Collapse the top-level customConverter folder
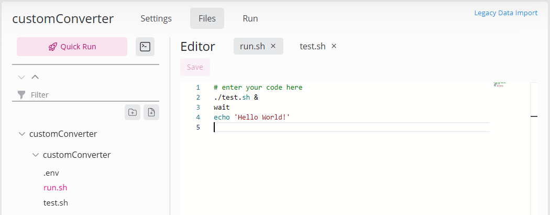Image resolution: width=550 pixels, height=215 pixels. click(21, 134)
